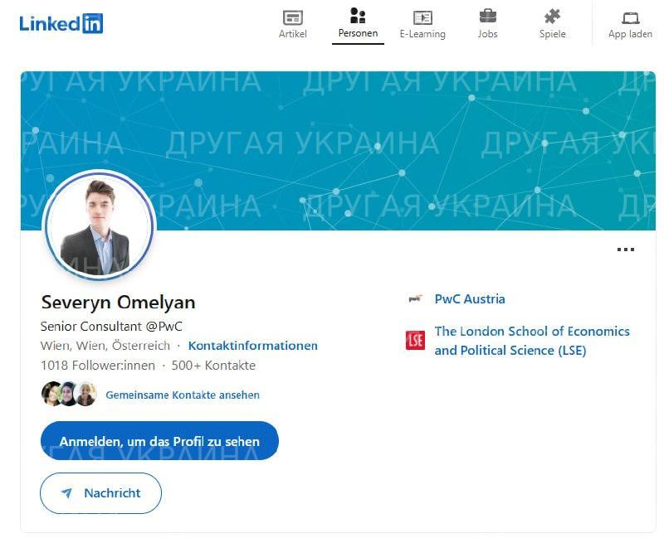Screen dimensions: 664x543
Task: Click the App laden laptop icon
Action: click(631, 17)
